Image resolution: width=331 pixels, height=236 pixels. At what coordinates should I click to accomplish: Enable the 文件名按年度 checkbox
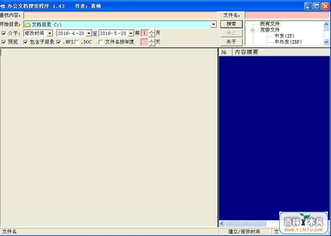click(101, 42)
